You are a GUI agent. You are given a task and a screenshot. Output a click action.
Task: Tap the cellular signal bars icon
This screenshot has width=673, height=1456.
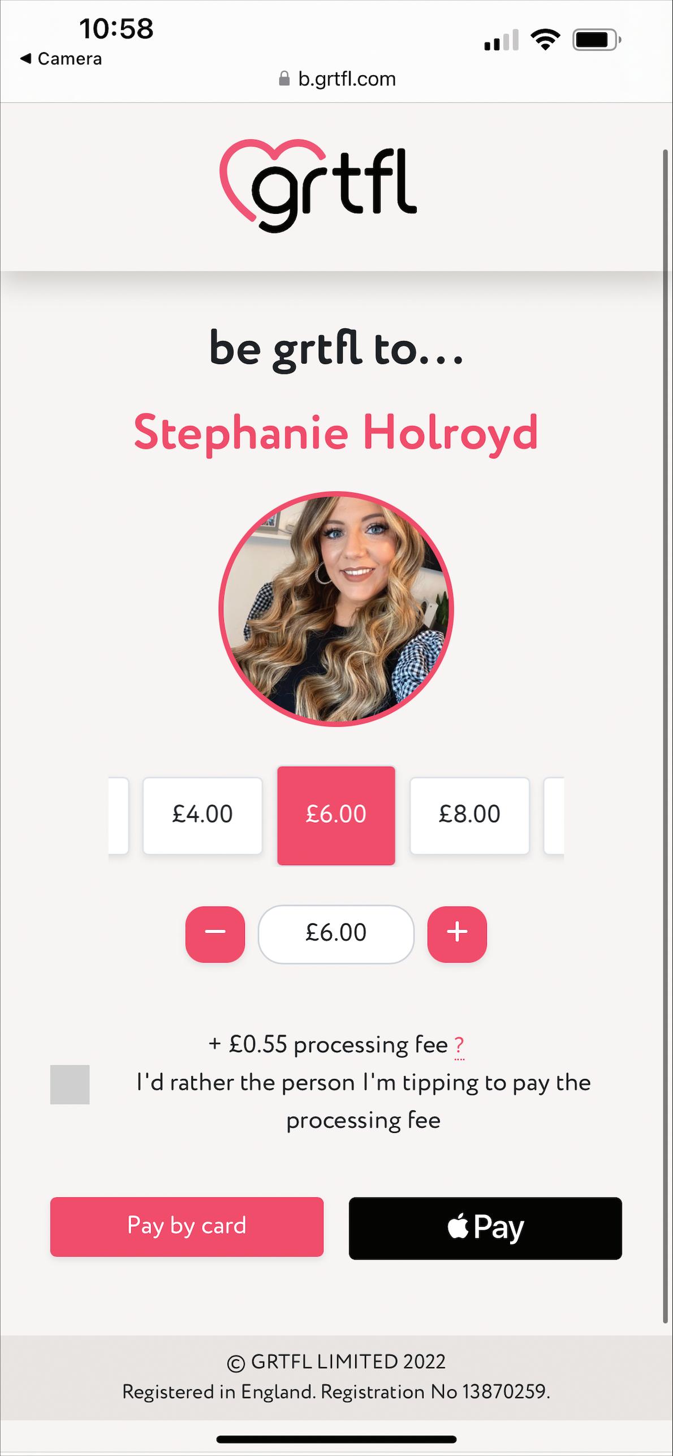[x=501, y=40]
